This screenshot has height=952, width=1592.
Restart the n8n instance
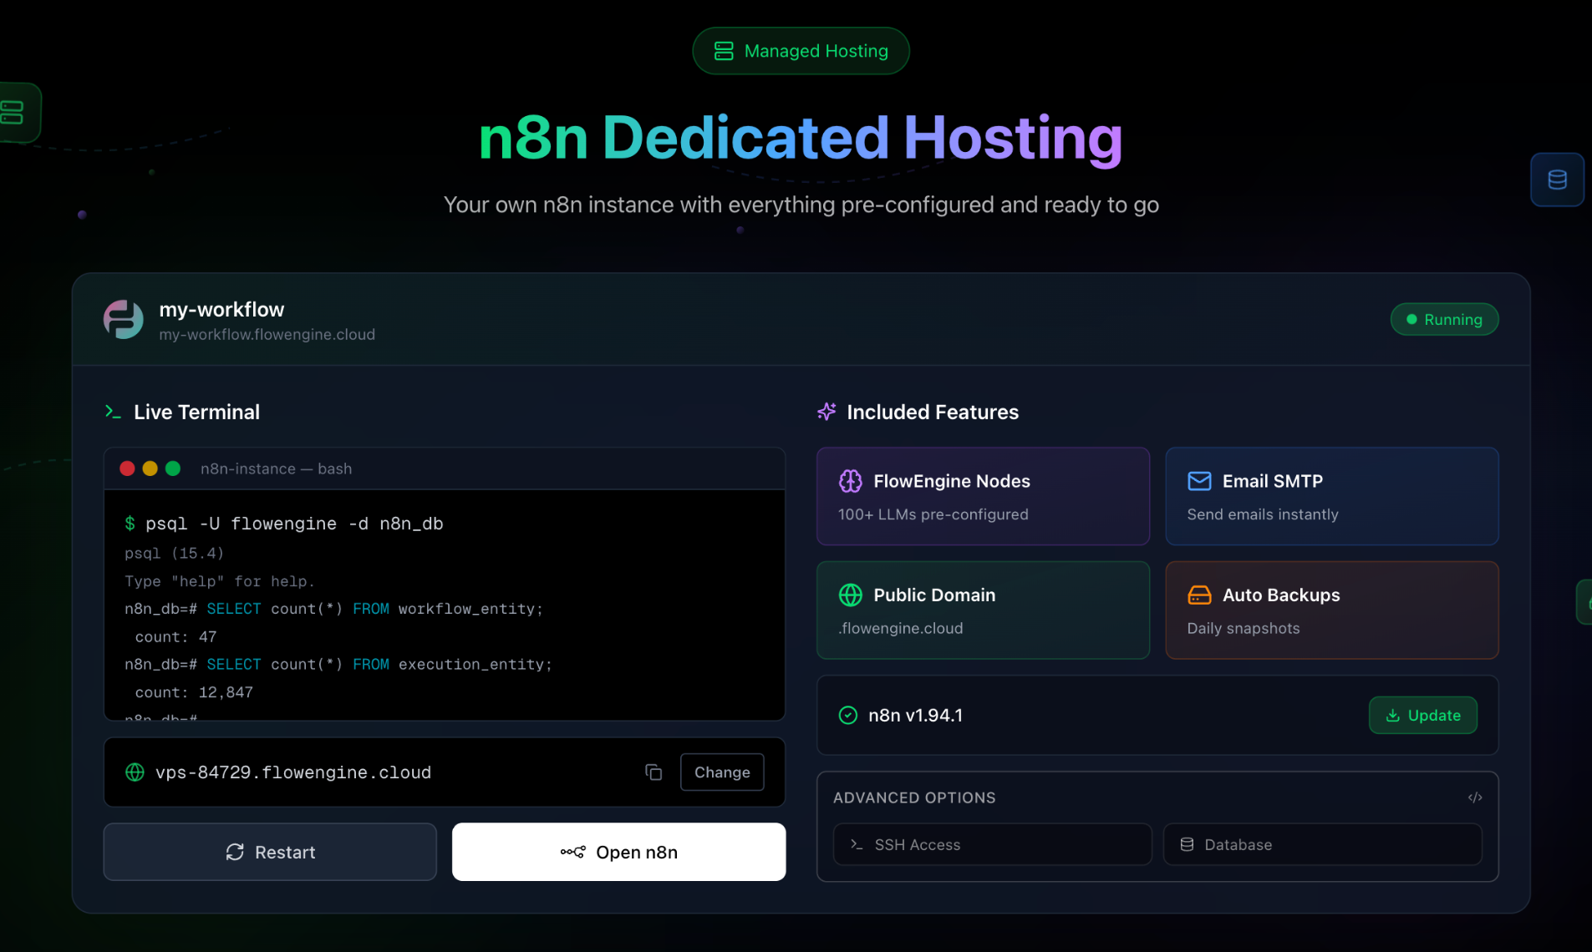pyautogui.click(x=269, y=852)
